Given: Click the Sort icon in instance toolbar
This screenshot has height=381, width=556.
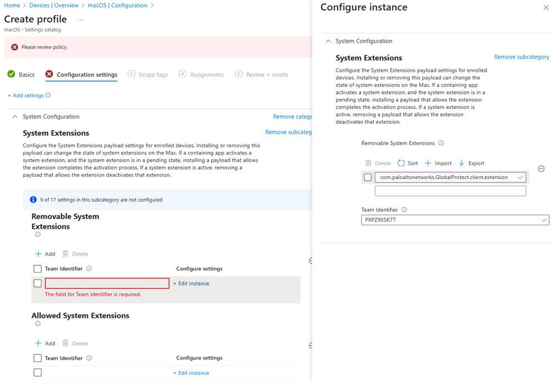Looking at the screenshot, I should tap(401, 164).
